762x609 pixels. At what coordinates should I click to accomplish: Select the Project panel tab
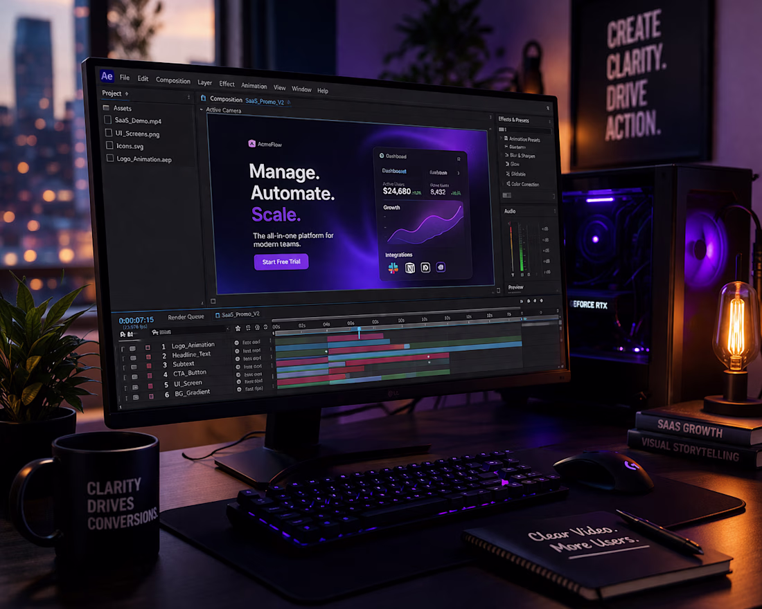tap(112, 93)
